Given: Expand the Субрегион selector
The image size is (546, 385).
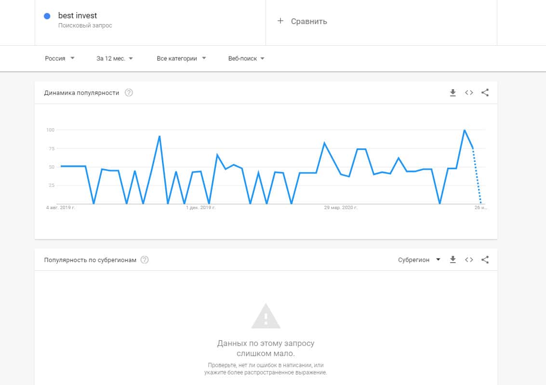Looking at the screenshot, I should tap(419, 260).
